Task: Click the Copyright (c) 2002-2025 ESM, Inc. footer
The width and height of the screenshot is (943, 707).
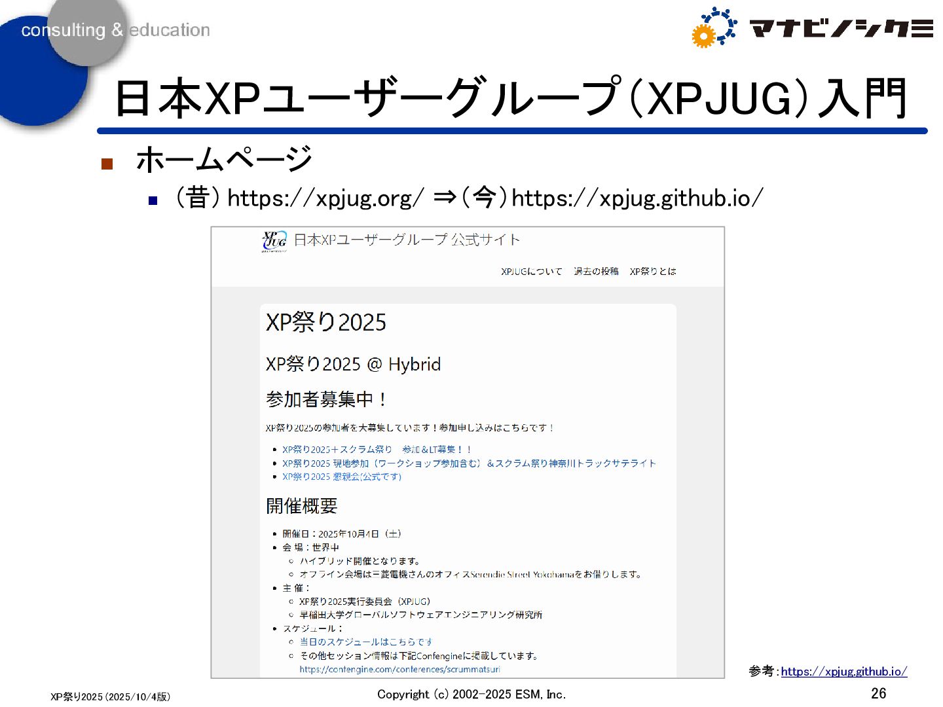Action: point(471,695)
